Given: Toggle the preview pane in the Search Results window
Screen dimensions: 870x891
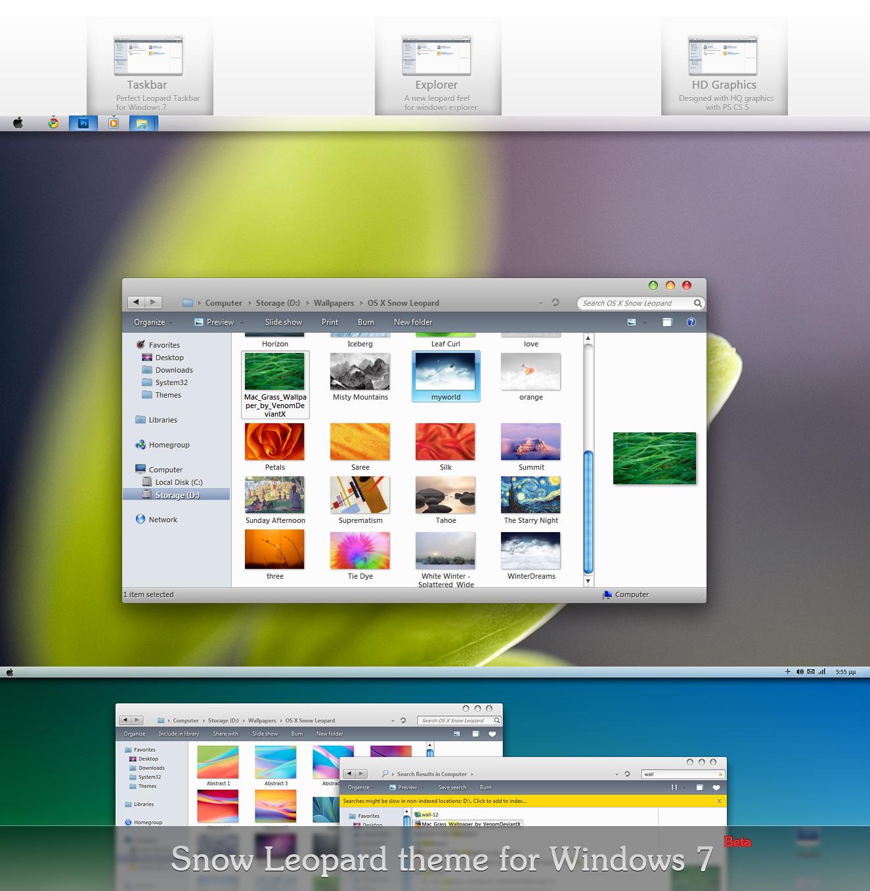Looking at the screenshot, I should click(x=700, y=787).
